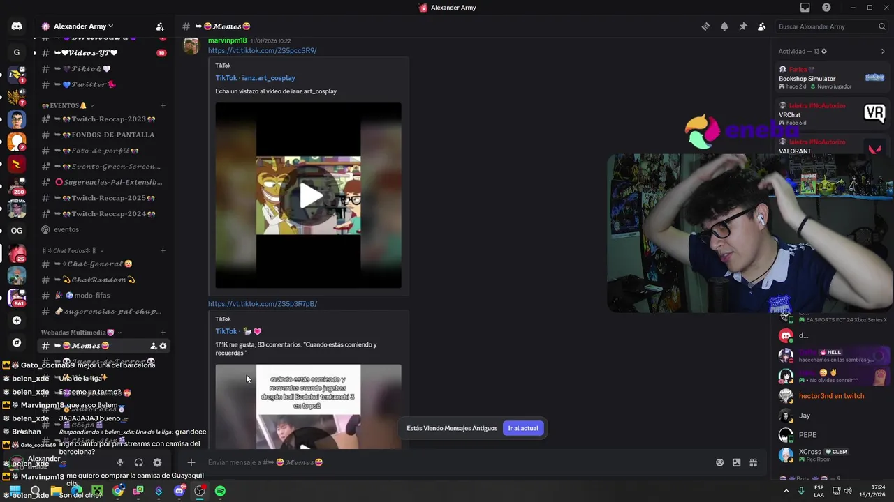The height and width of the screenshot is (502, 894).
Task: Open Threads icon in channel header
Action: [x=705, y=26]
